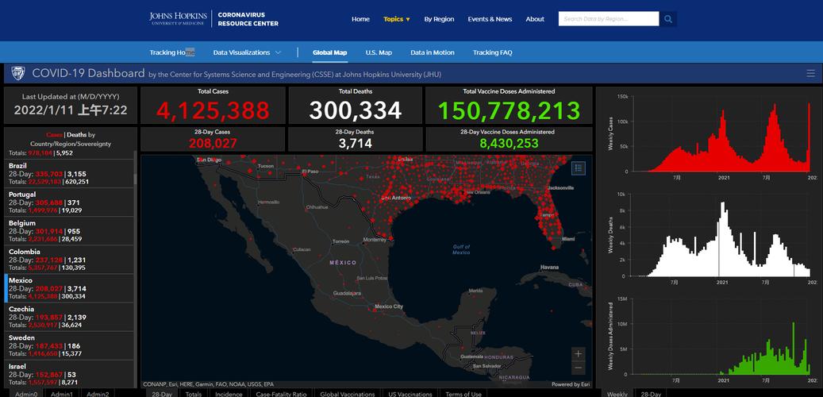Select the Global Vaccinations tab
823x397 pixels.
tap(348, 393)
